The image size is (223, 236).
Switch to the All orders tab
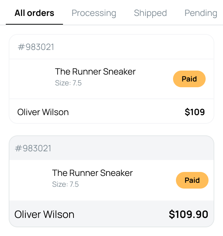click(x=34, y=13)
